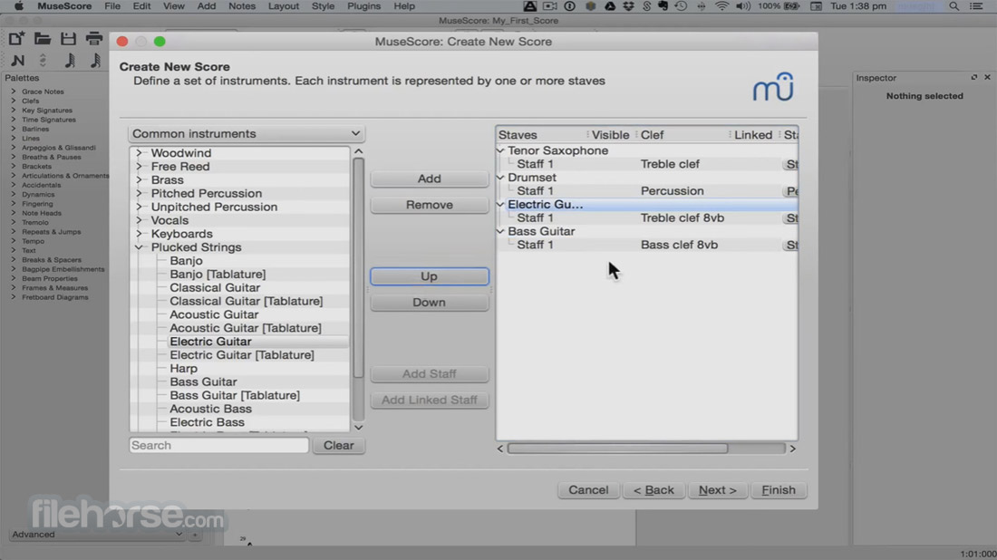Click the Remove button
Viewport: 997px width, 560px height.
[430, 205]
